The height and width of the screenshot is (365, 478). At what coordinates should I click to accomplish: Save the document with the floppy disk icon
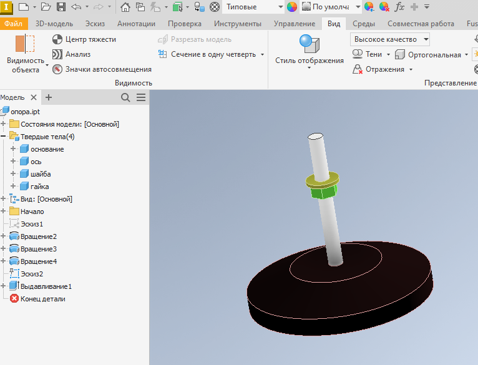point(61,7)
